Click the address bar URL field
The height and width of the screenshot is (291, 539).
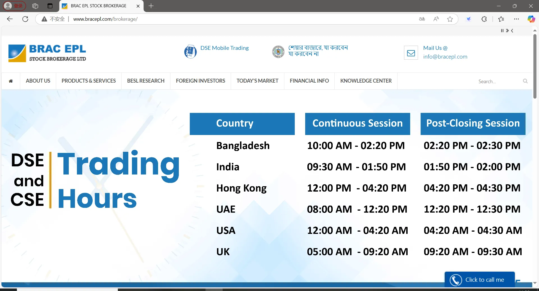(x=241, y=19)
